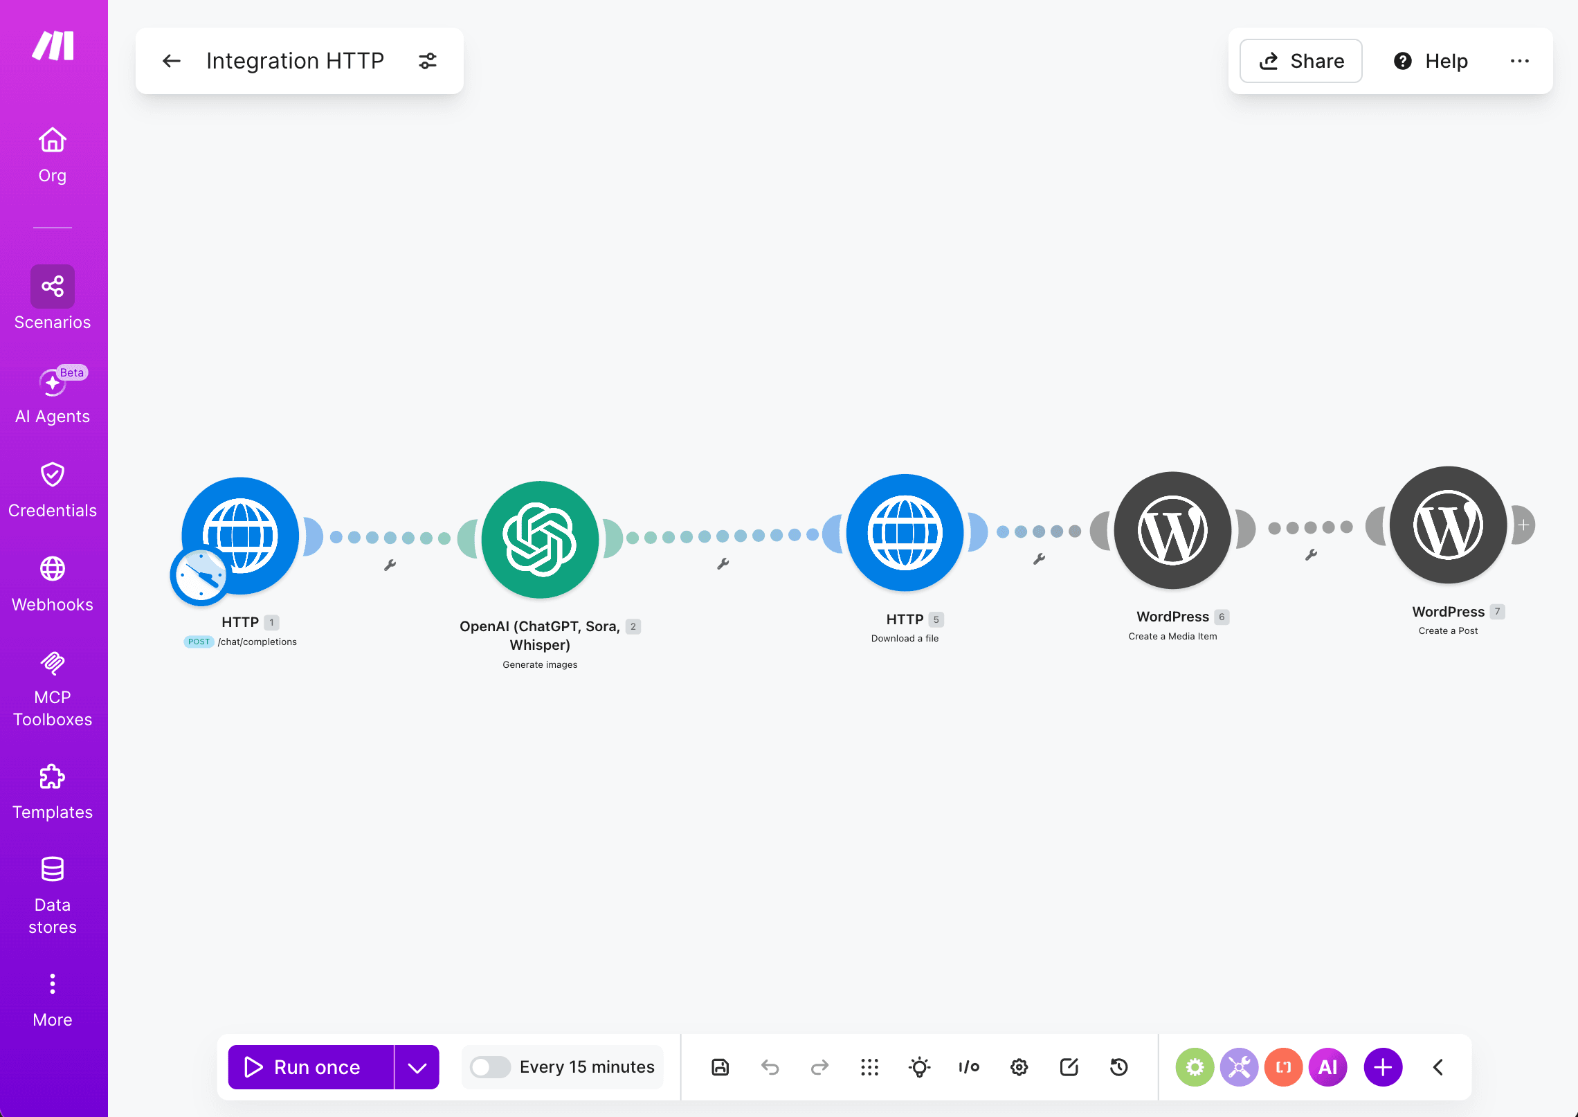This screenshot has height=1117, width=1578.
Task: Open the green Flow control tools
Action: [1195, 1067]
